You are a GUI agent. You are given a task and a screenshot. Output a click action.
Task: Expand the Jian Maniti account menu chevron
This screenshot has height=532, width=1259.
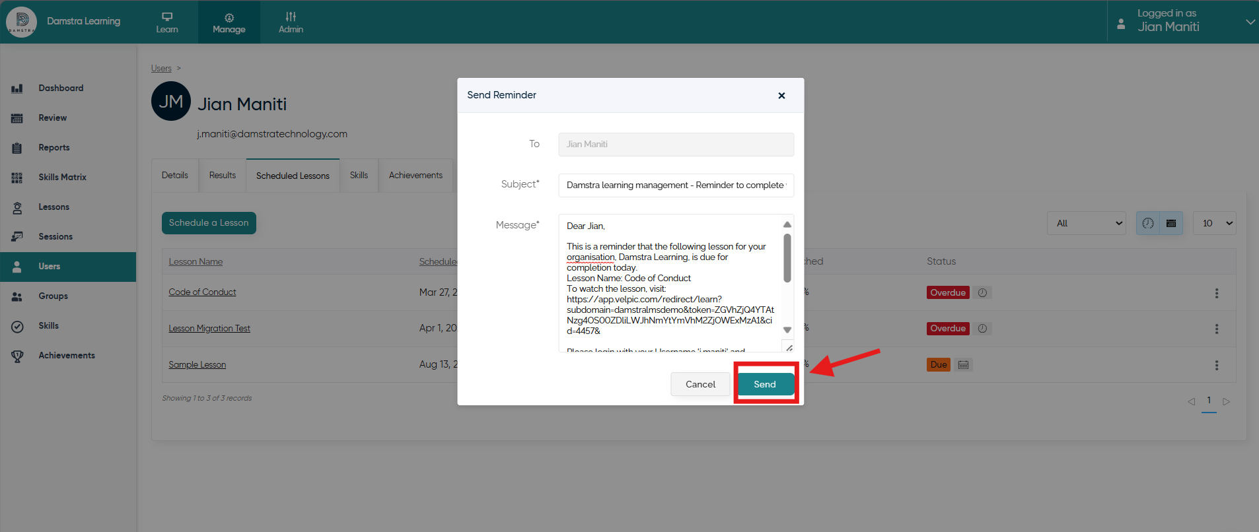point(1250,22)
